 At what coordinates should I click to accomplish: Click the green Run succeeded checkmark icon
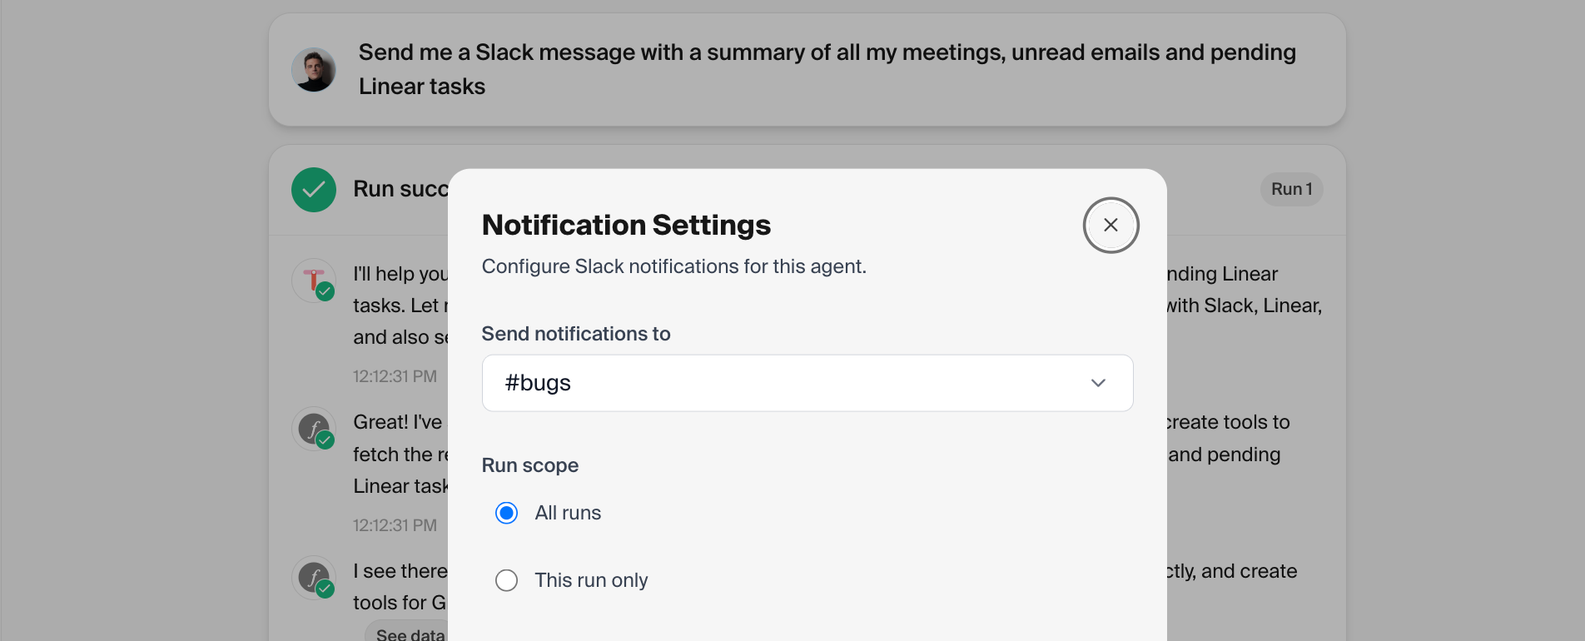point(313,190)
